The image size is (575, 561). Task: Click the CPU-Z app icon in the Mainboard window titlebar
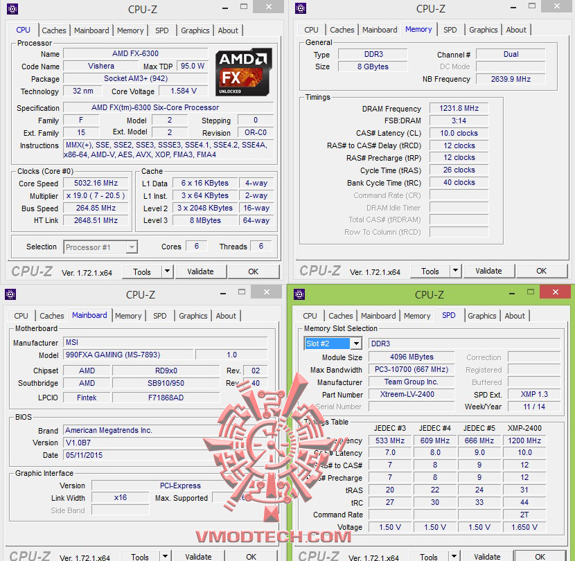pos(10,294)
